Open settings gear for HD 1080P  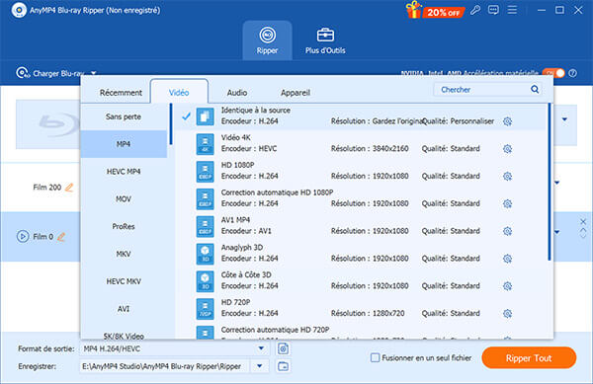pos(508,177)
